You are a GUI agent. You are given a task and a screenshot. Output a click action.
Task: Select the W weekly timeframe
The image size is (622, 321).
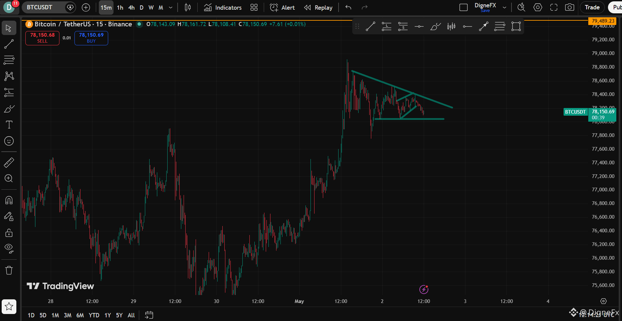(151, 7)
